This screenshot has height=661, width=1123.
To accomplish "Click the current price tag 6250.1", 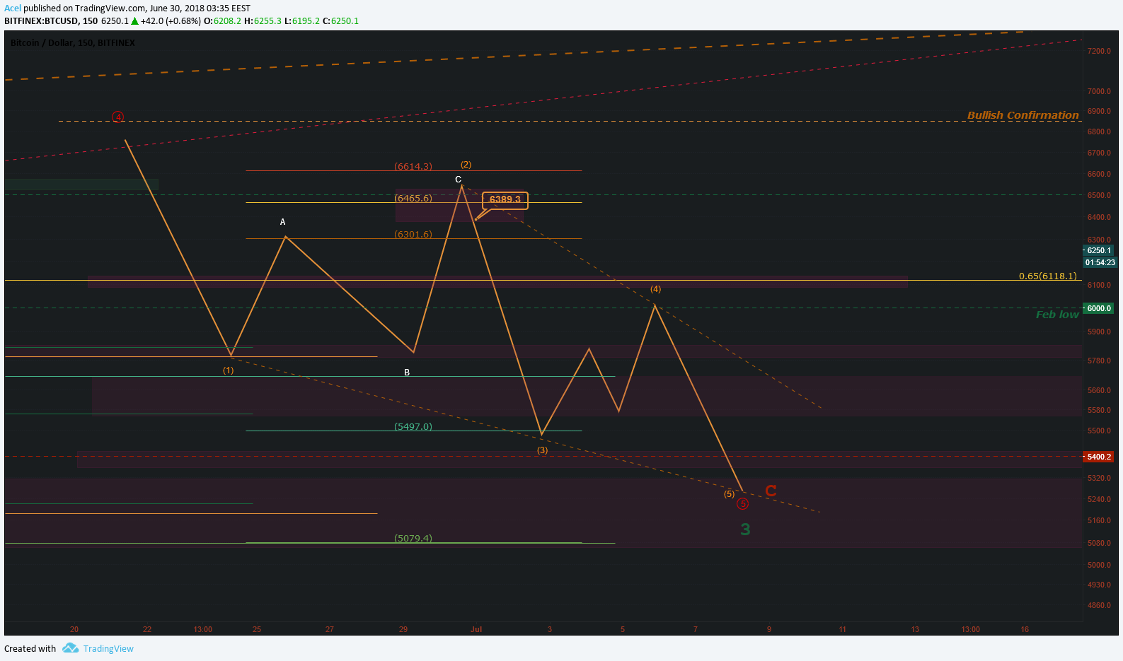I will click(x=1099, y=250).
